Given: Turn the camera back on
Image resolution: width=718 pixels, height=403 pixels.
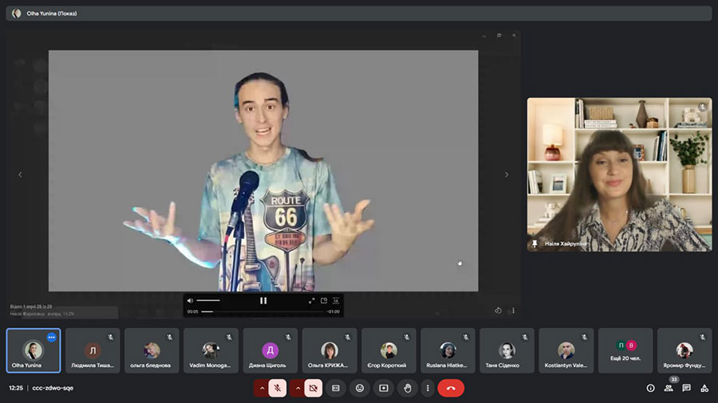Looking at the screenshot, I should coord(314,388).
